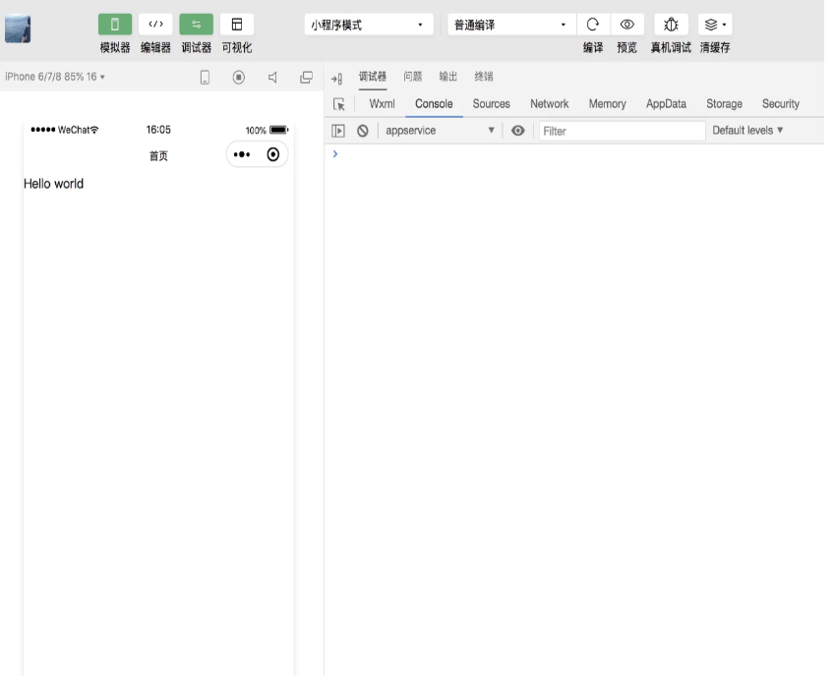Viewport: 834px width, 676px height.
Task: Open the clear cache layers dropdown
Action: pyautogui.click(x=715, y=25)
